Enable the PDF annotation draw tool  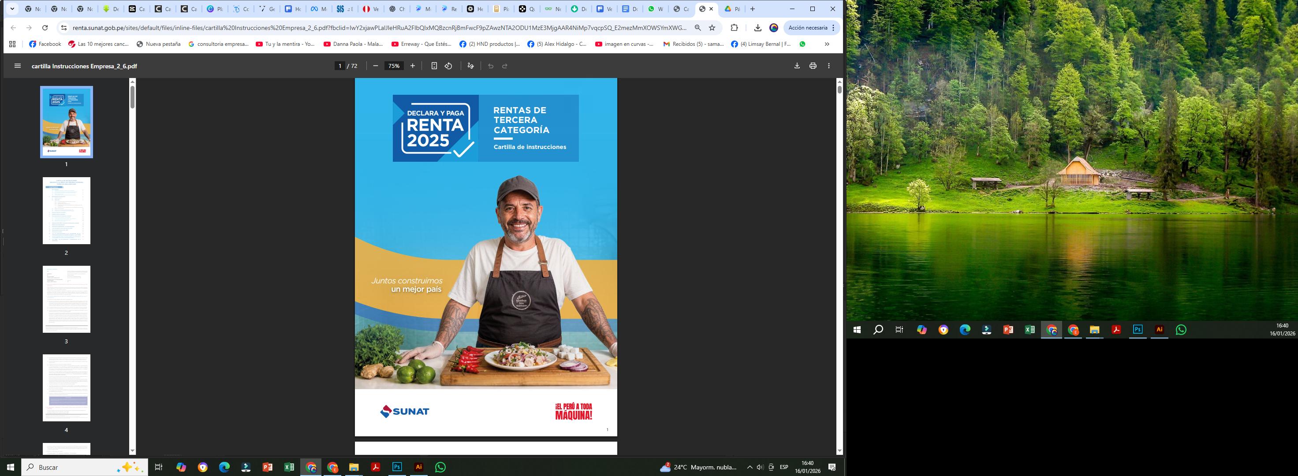click(x=470, y=66)
